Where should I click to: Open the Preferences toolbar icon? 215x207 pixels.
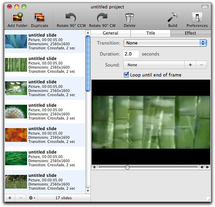click(x=197, y=18)
